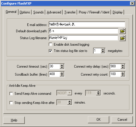Click the Scrollback buffer 400 field
Viewport: 136px width, 127px height.
[x=54, y=74]
